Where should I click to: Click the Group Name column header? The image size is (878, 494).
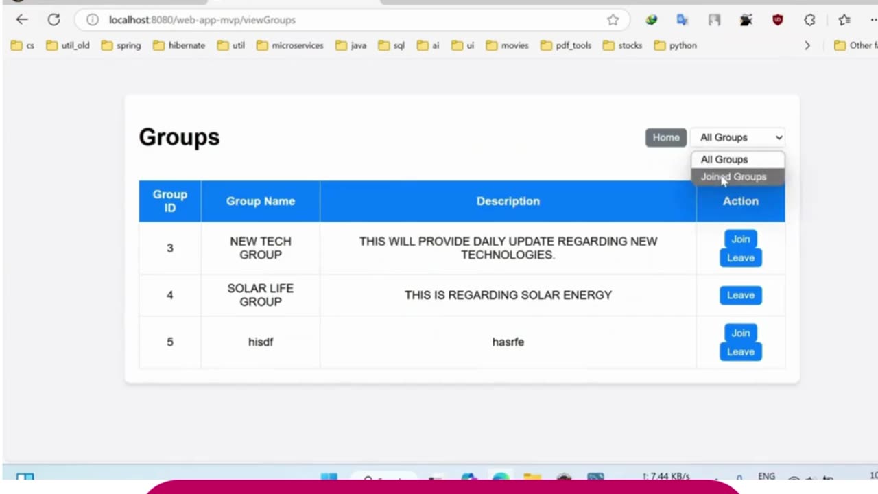pos(261,201)
